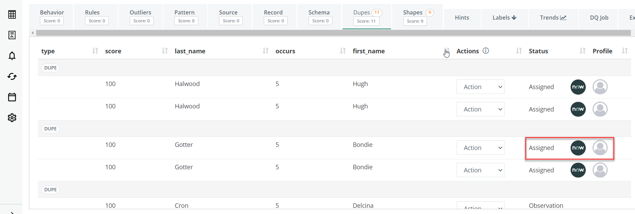Click the Labels download button

(504, 18)
